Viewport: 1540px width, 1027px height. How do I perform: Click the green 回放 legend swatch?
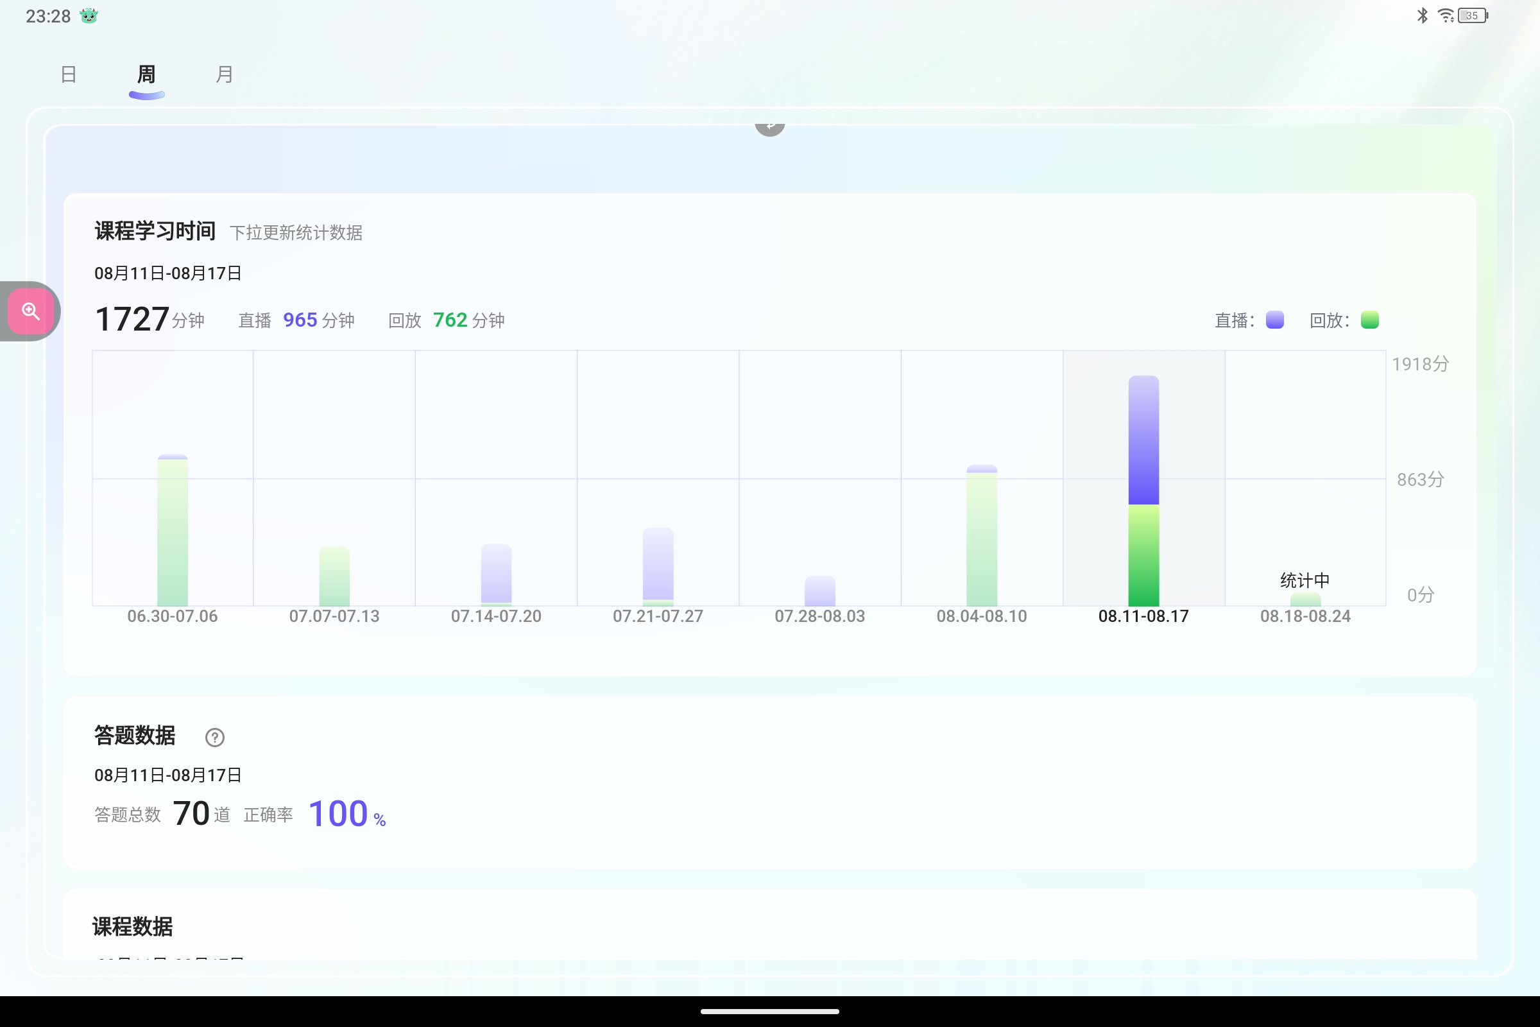pos(1369,320)
